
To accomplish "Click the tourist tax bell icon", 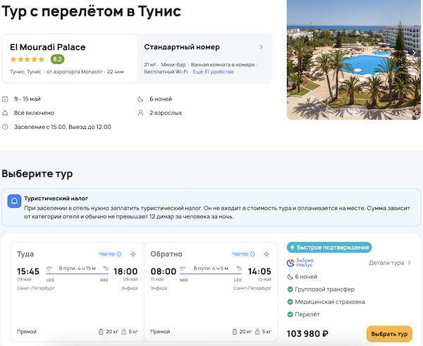I will (x=14, y=202).
